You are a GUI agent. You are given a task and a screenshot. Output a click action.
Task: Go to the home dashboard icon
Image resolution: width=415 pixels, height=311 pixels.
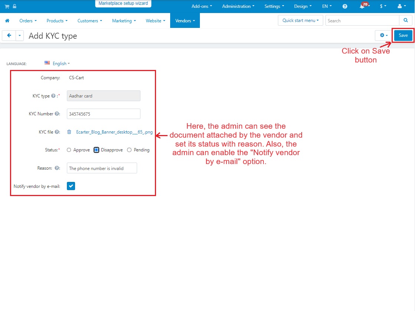(x=7, y=21)
